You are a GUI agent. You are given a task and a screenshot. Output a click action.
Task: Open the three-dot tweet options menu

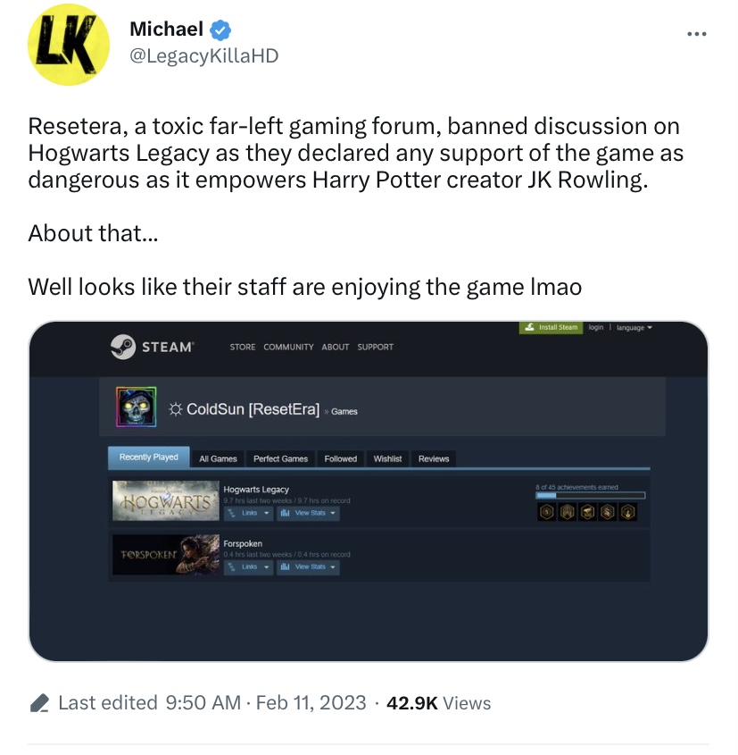coord(697,34)
